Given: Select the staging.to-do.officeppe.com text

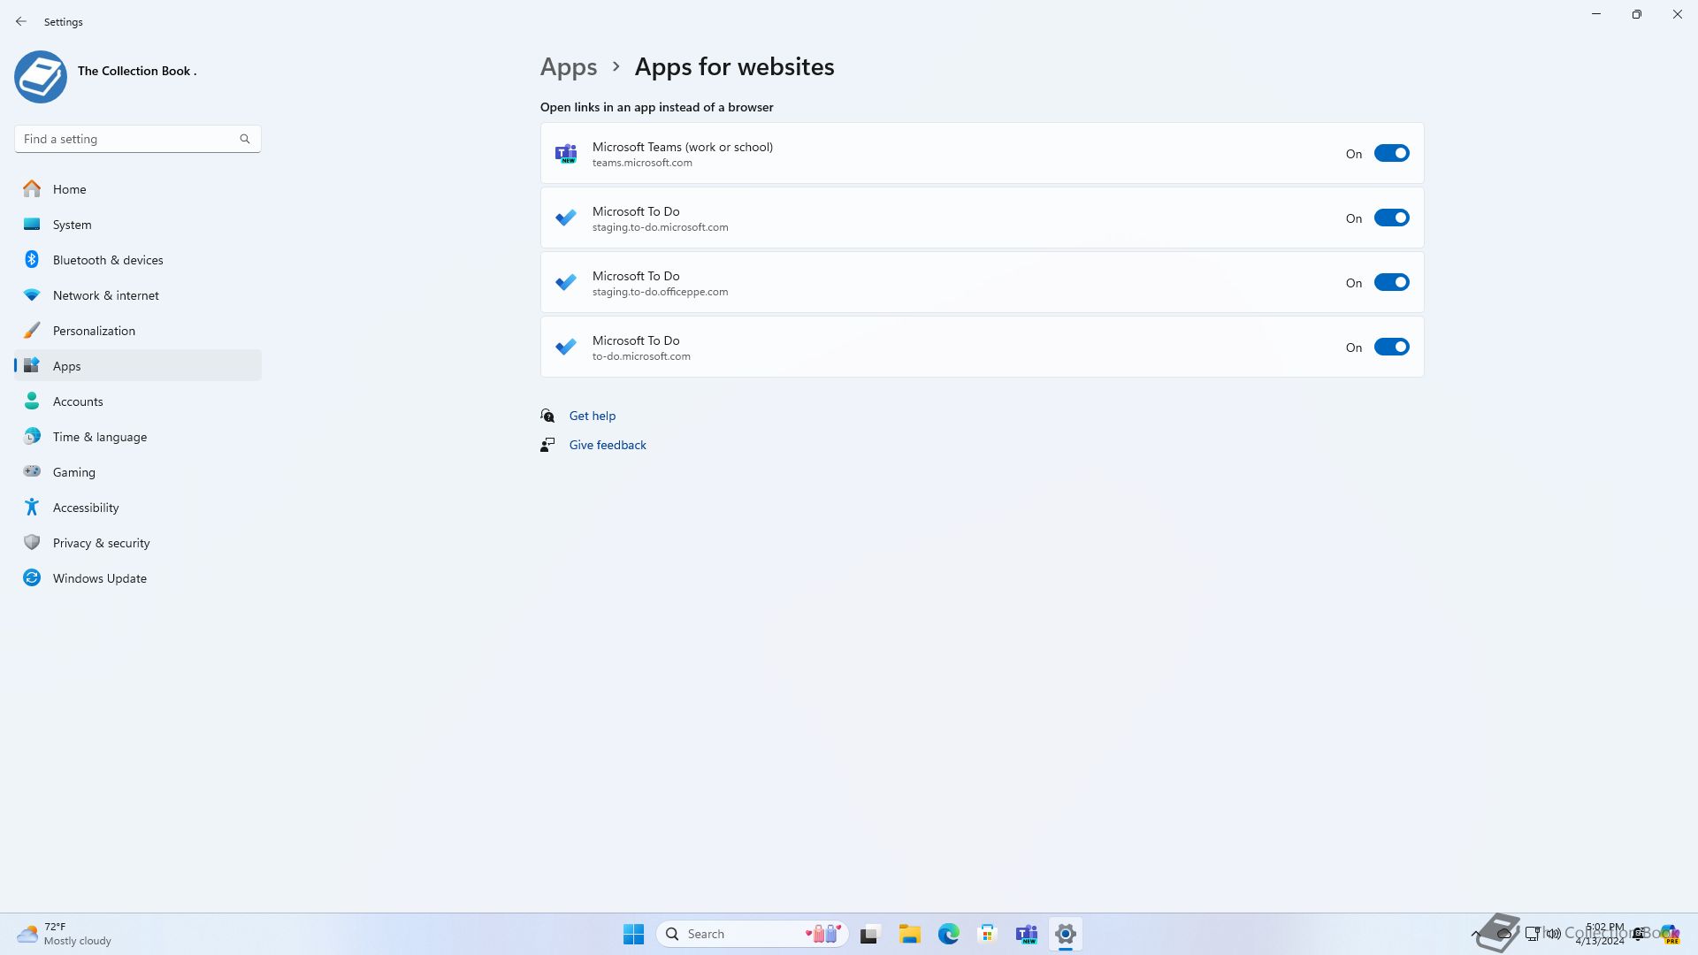Looking at the screenshot, I should pyautogui.click(x=661, y=292).
